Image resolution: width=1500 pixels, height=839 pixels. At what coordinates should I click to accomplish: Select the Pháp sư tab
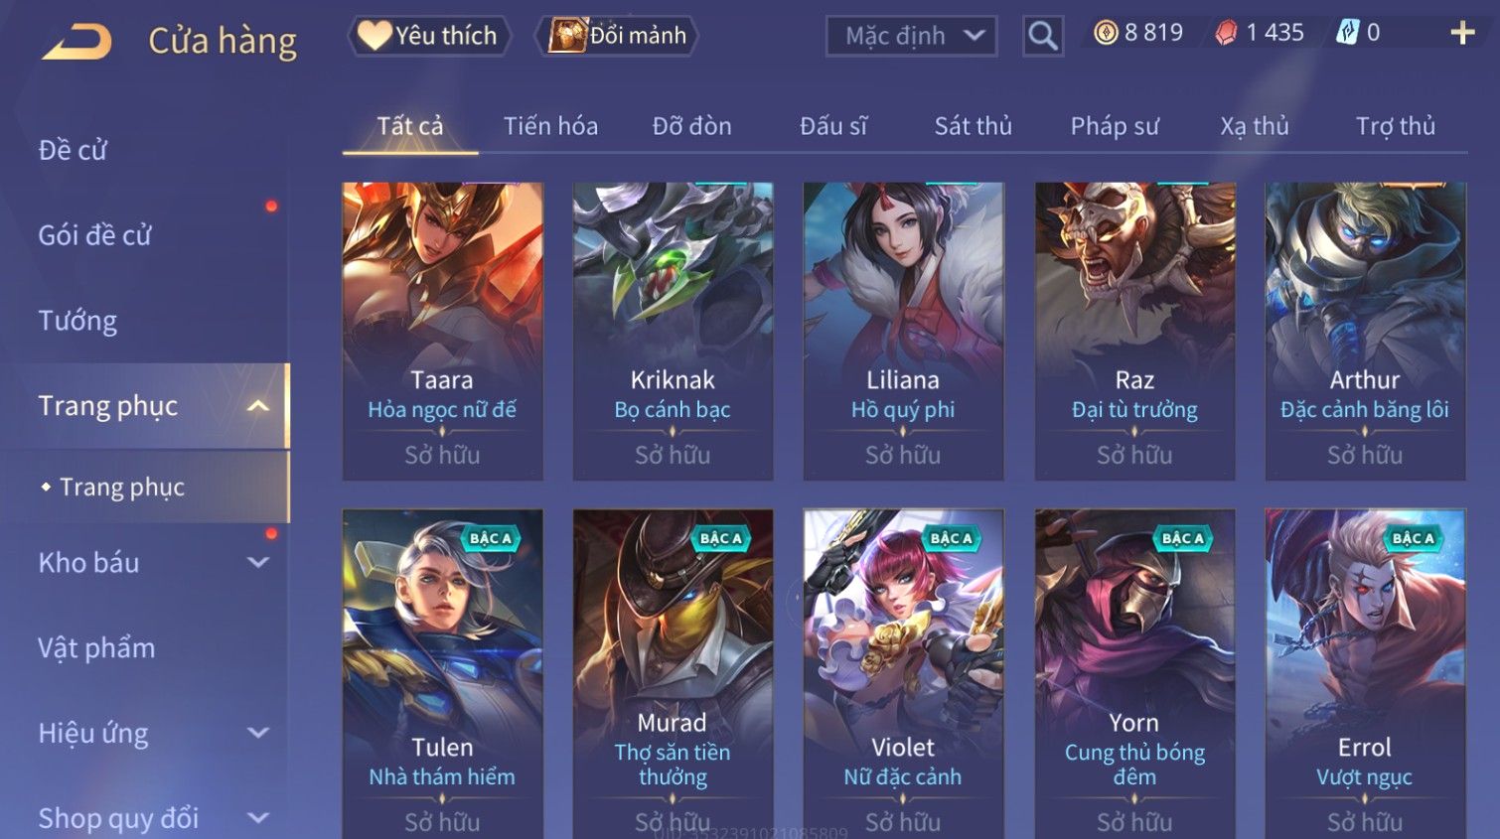click(1115, 126)
